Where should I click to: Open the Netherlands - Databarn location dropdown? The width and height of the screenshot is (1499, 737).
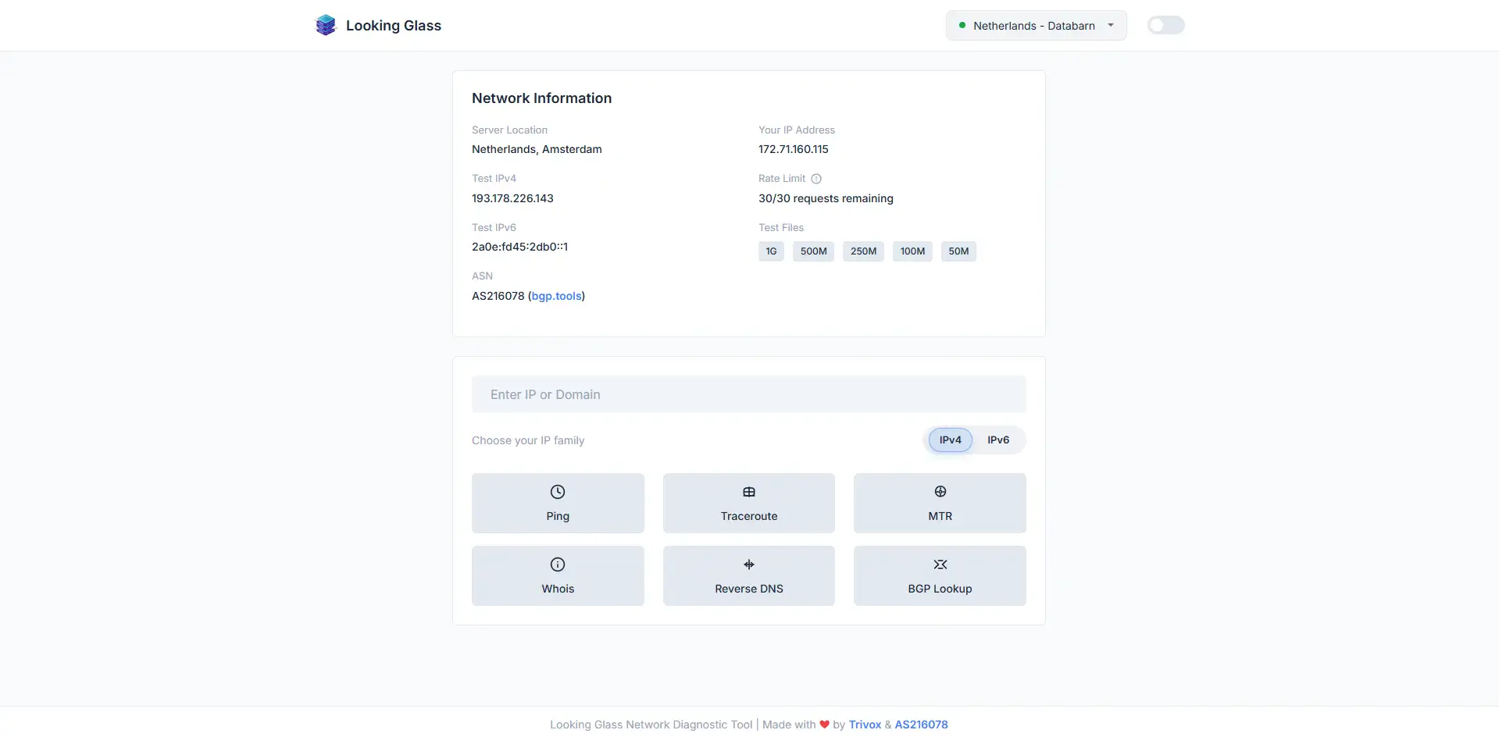point(1036,25)
